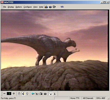This screenshot has width=110, height=100.
Task: Click the channel up plus button
Action: [14, 94]
